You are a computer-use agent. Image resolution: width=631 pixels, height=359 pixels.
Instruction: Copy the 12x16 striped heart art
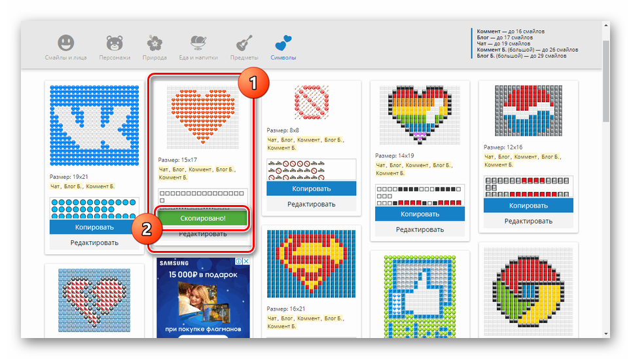click(528, 205)
